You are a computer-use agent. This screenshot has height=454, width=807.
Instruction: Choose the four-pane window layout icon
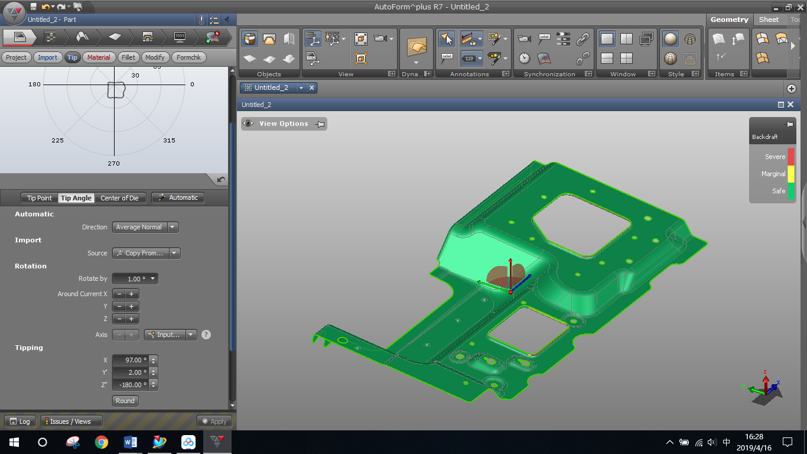click(626, 58)
